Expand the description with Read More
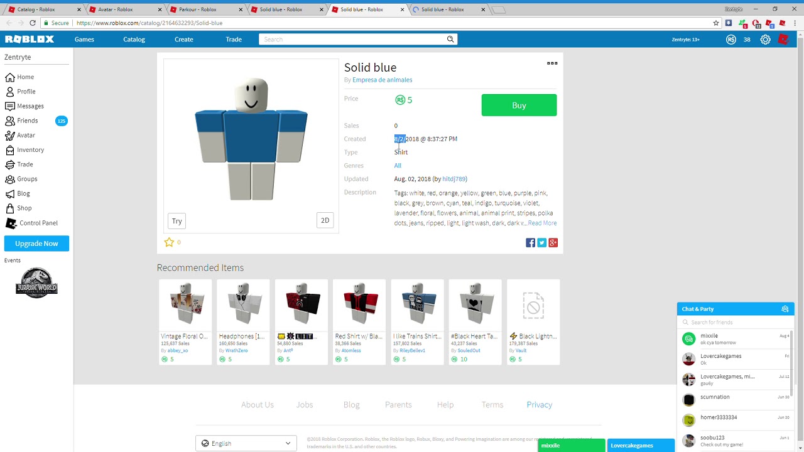Image resolution: width=804 pixels, height=452 pixels. click(x=542, y=223)
